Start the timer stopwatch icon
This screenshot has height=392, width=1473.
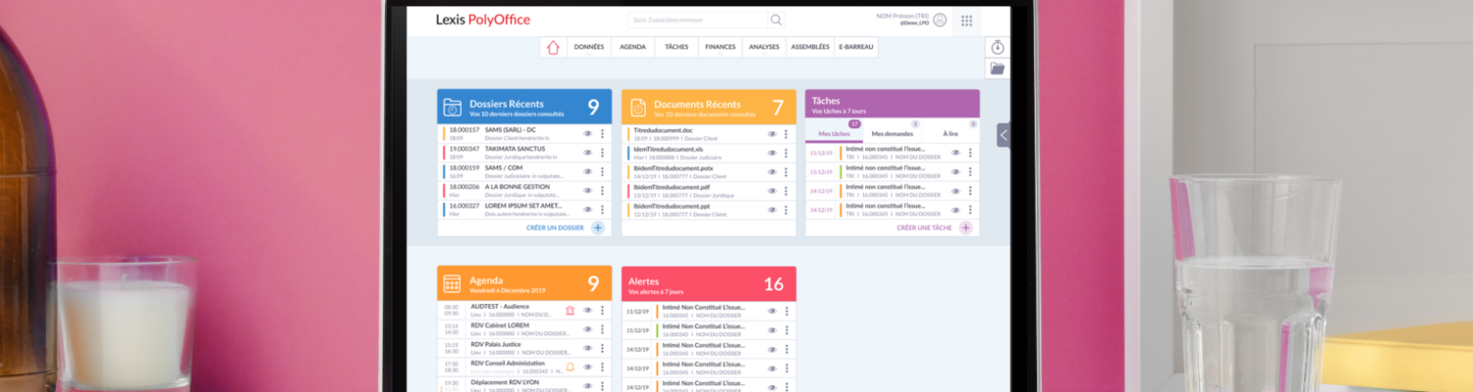997,47
